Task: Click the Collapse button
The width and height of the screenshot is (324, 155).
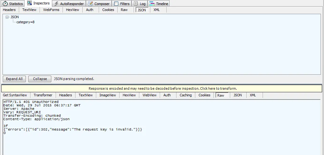Action: coord(40,79)
